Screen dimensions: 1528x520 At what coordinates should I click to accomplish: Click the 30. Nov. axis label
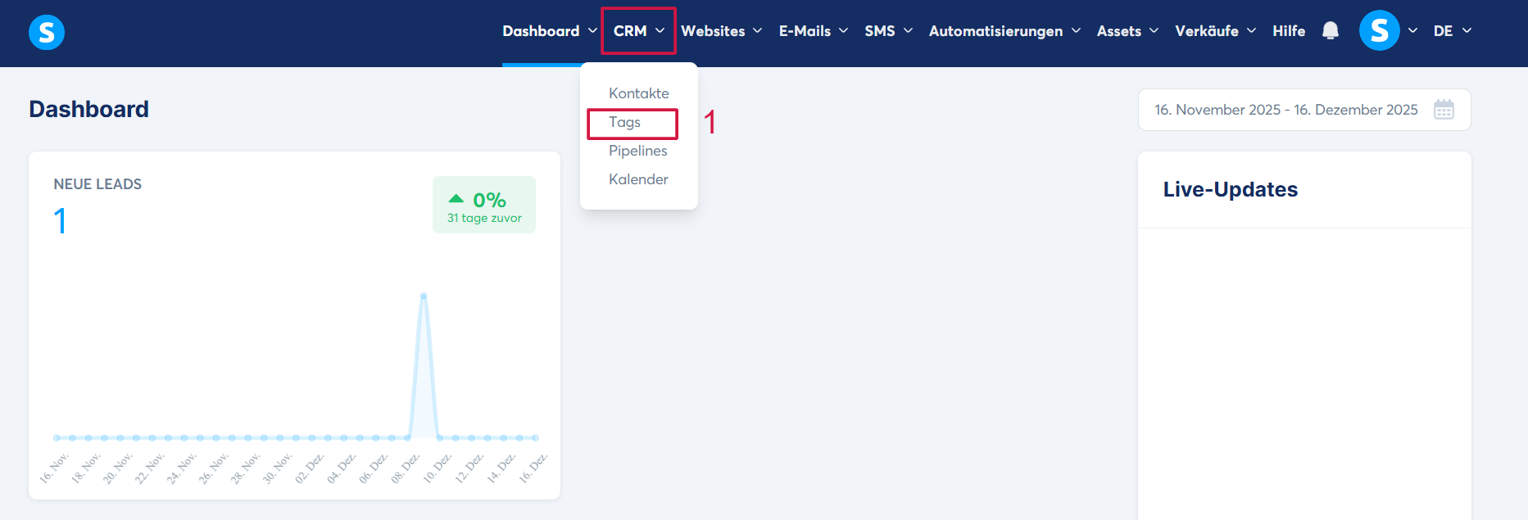click(278, 468)
